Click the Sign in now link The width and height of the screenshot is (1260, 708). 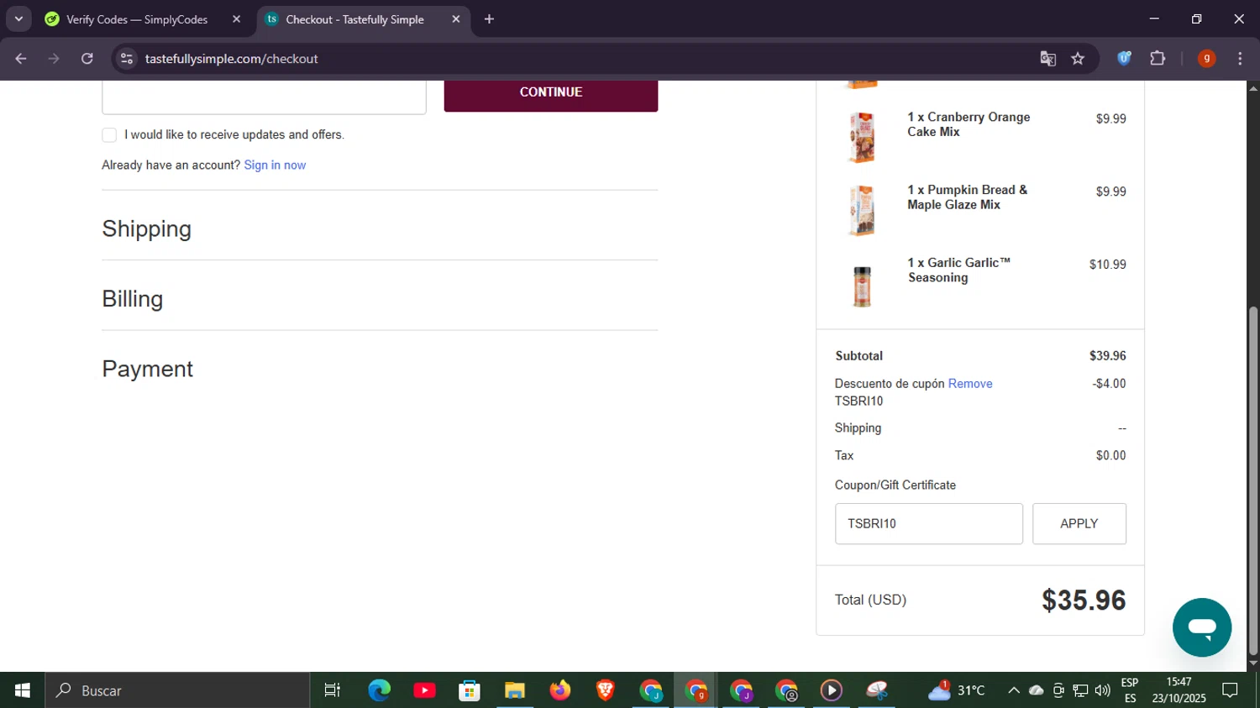275,165
